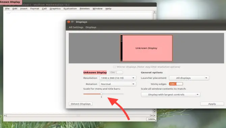
Task: Open the Resolution dropdown
Action: (x=118, y=78)
